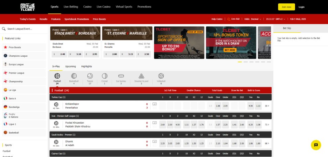This screenshot has width=328, height=157.
Task: Open Serie A featured link
Action: click(x=24, y=99)
